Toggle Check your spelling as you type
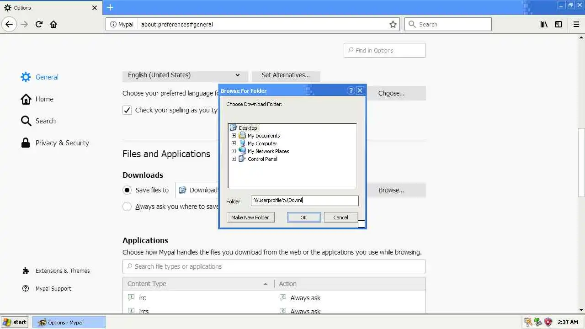Image resolution: width=585 pixels, height=329 pixels. [x=127, y=110]
